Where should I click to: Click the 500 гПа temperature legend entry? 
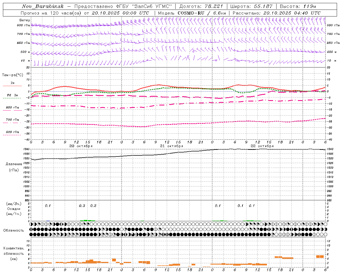point(12,132)
